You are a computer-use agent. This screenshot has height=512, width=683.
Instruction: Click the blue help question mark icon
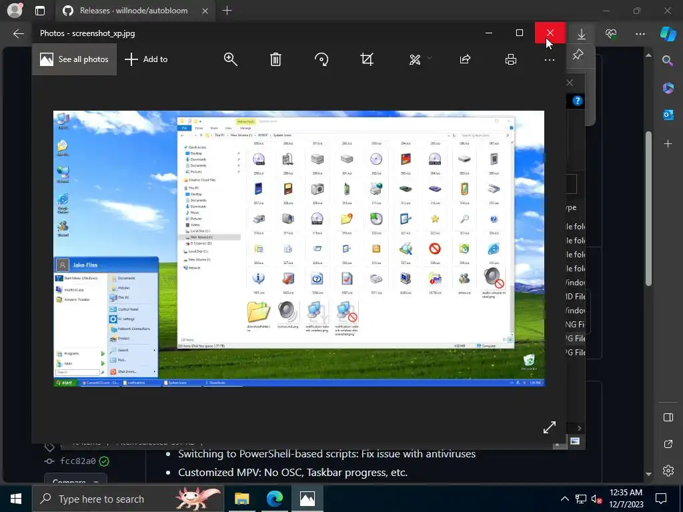578,101
